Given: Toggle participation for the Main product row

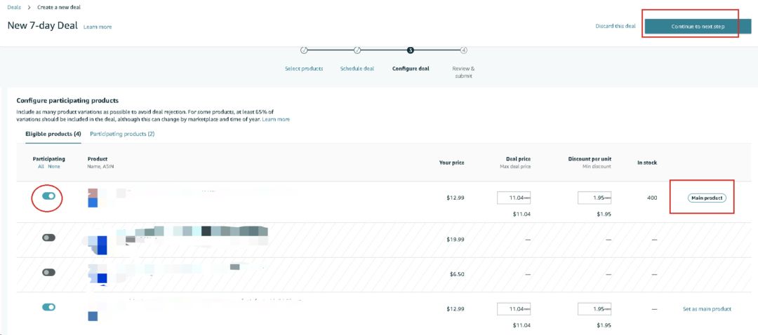Looking at the screenshot, I should 48,196.
